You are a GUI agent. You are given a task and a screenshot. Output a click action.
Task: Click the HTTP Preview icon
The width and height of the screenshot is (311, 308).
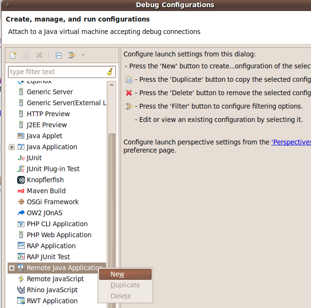point(21,114)
